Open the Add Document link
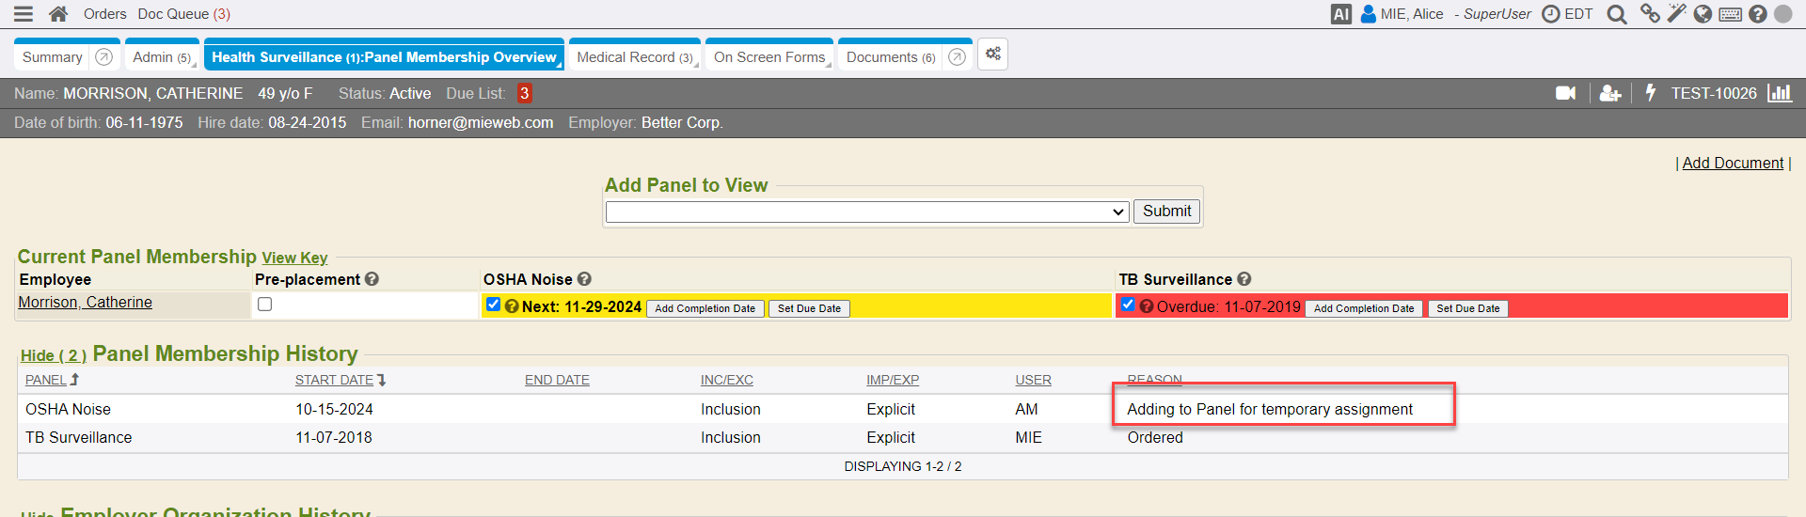 click(x=1732, y=163)
